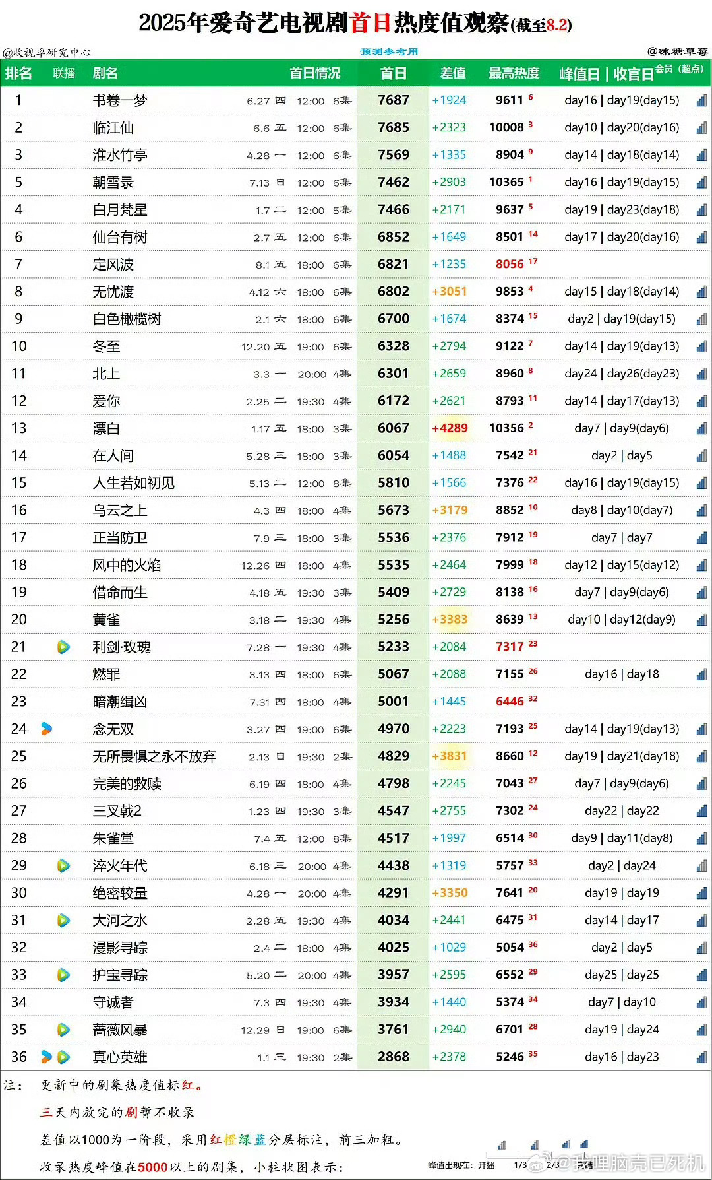Click the bar chart icon in 燃罪 row
The height and width of the screenshot is (1180, 712).
click(x=701, y=674)
